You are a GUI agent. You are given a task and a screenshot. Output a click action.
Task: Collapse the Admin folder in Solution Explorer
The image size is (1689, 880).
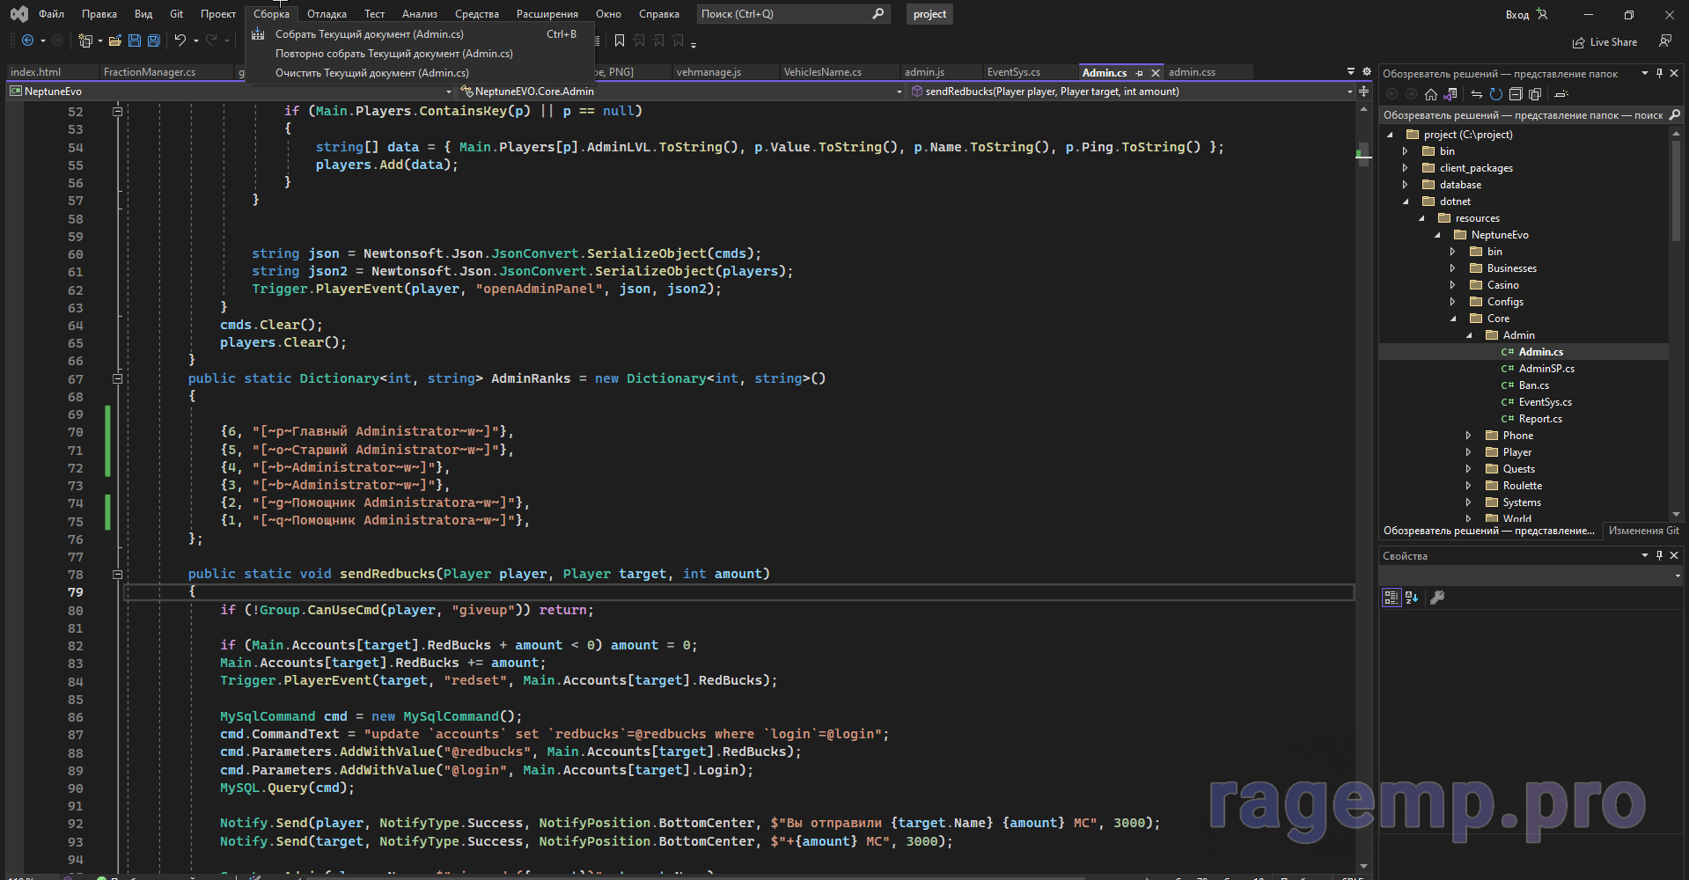1469,335
